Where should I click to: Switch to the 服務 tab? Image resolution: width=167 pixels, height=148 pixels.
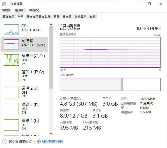pos(92,16)
